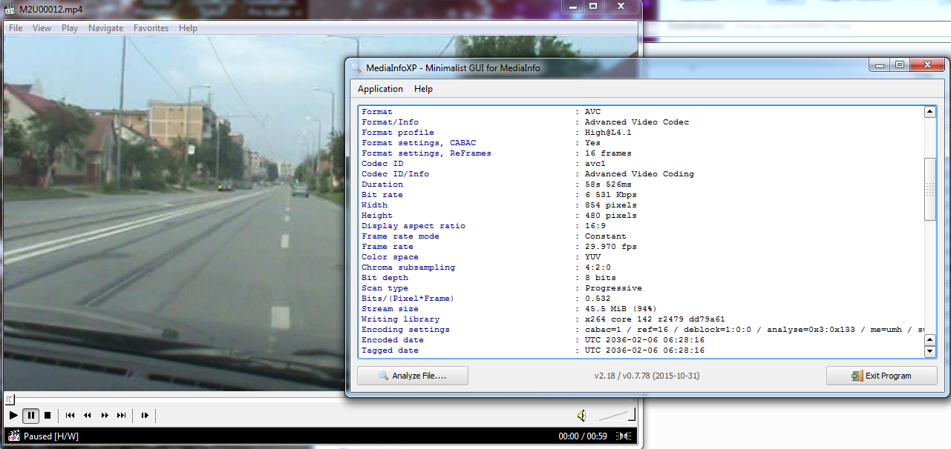Click the 'Encoded date' label

pyautogui.click(x=393, y=340)
